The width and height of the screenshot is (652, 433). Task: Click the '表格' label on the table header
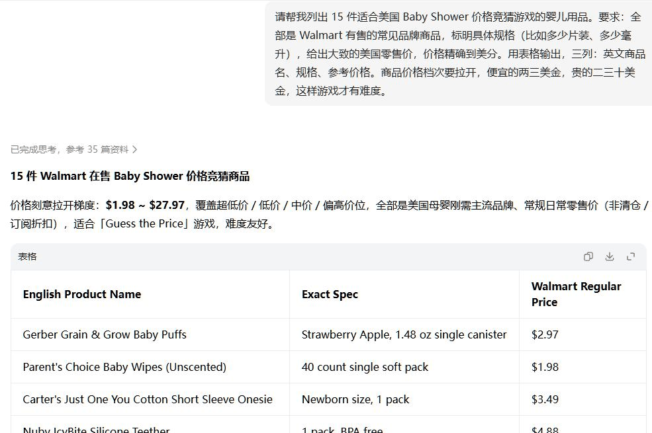(x=27, y=256)
